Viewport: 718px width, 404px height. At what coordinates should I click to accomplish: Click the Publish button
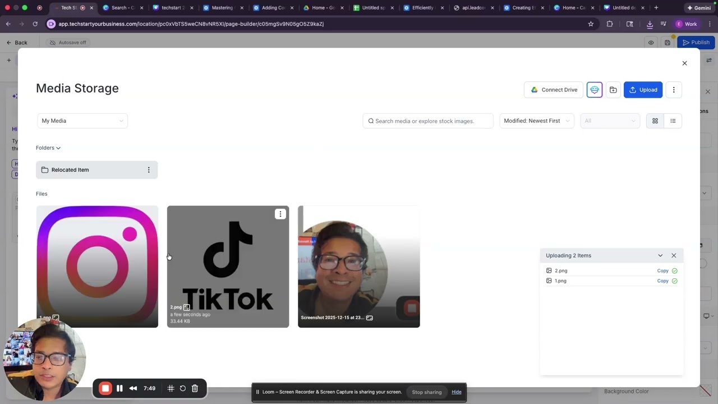pyautogui.click(x=696, y=43)
